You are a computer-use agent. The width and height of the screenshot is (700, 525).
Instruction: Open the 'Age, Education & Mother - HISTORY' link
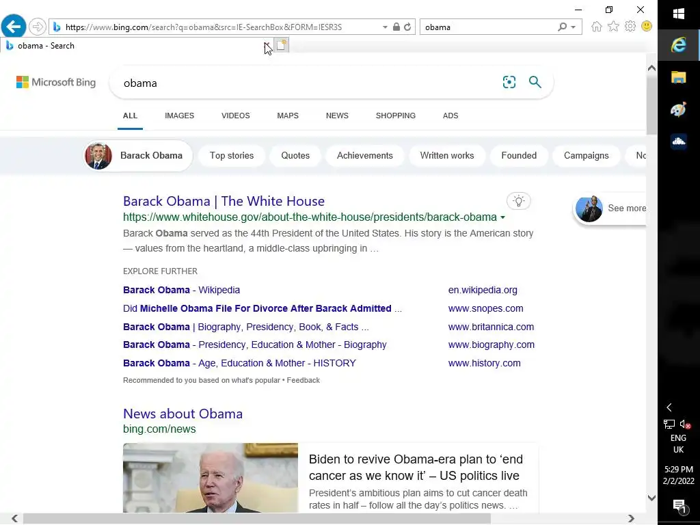click(x=239, y=364)
